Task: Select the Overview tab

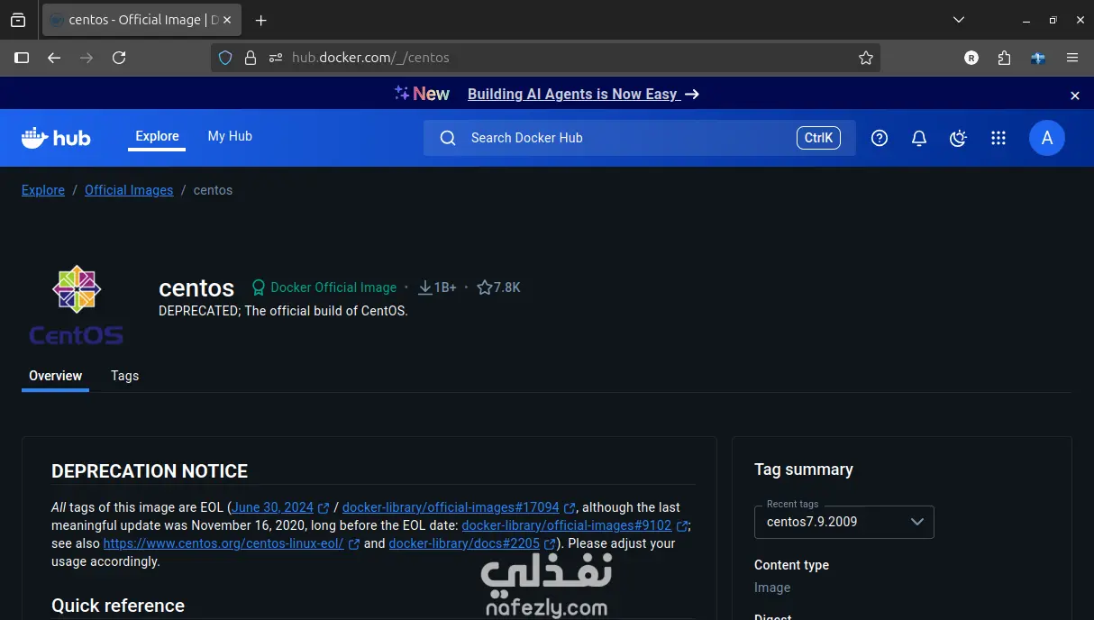Action: [55, 376]
